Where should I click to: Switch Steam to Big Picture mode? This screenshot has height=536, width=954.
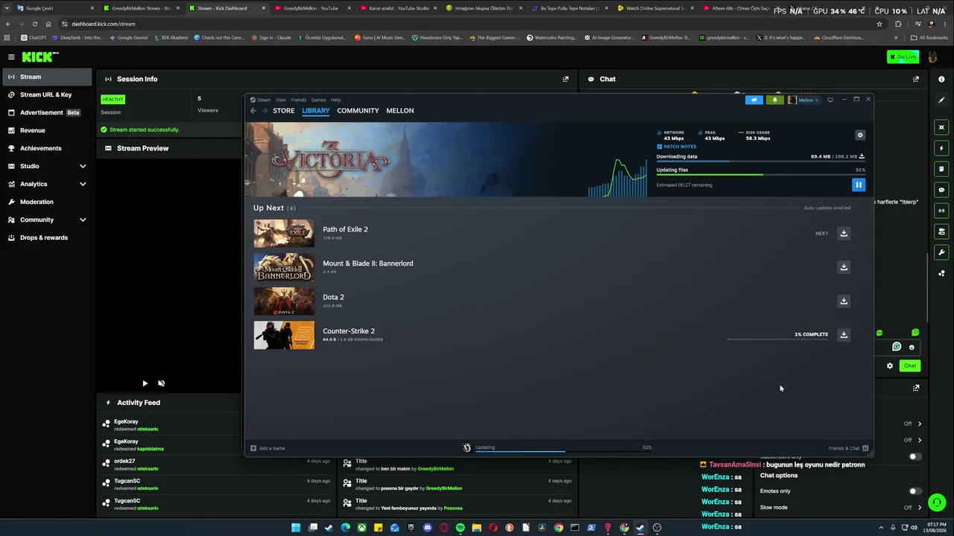point(830,100)
